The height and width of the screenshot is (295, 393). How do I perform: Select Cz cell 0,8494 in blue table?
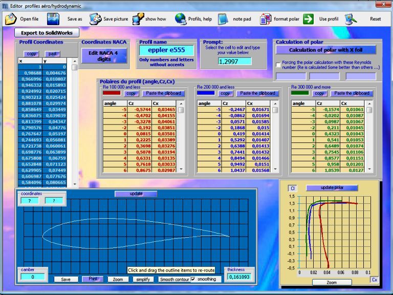pyautogui.click(x=233, y=158)
